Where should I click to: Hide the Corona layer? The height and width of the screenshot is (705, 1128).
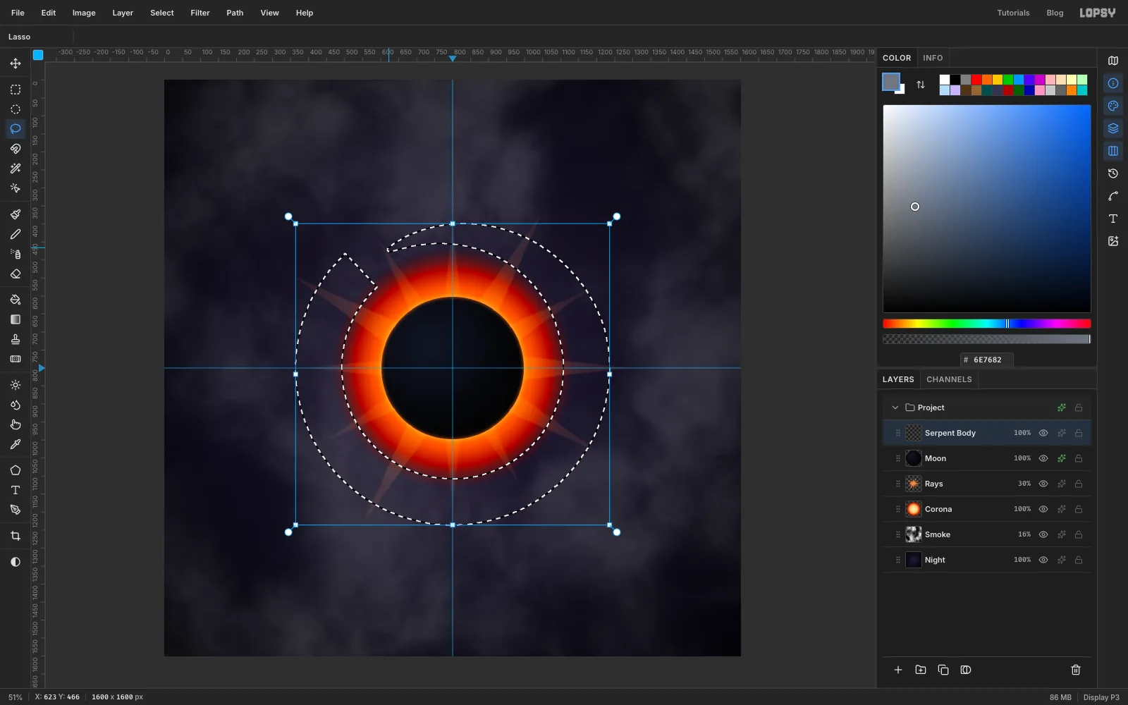[x=1043, y=509]
